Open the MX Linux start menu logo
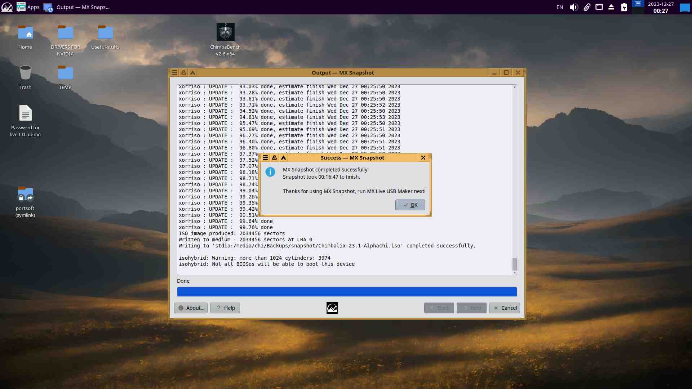The height and width of the screenshot is (389, 692). coord(7,7)
